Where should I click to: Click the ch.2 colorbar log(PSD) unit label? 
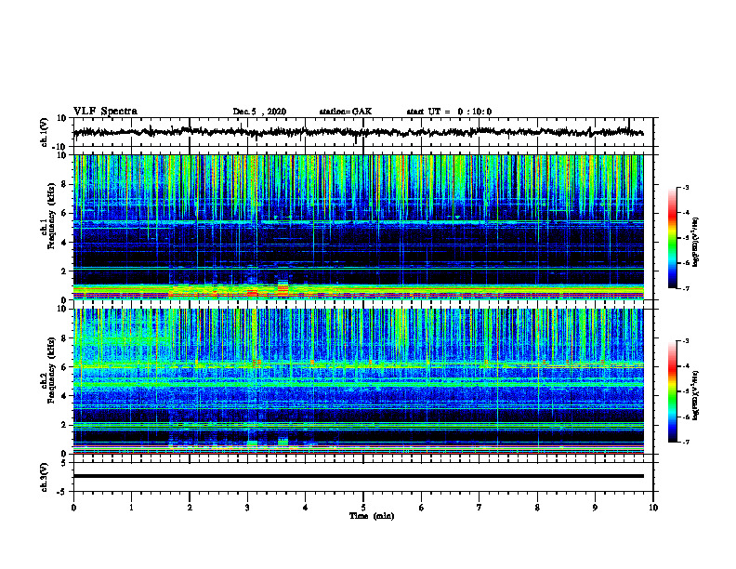coord(696,395)
